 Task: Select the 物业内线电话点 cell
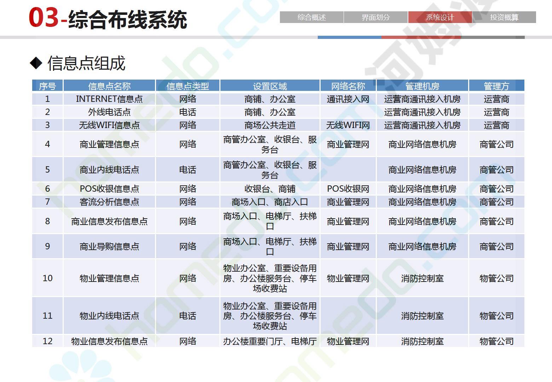coord(109,316)
